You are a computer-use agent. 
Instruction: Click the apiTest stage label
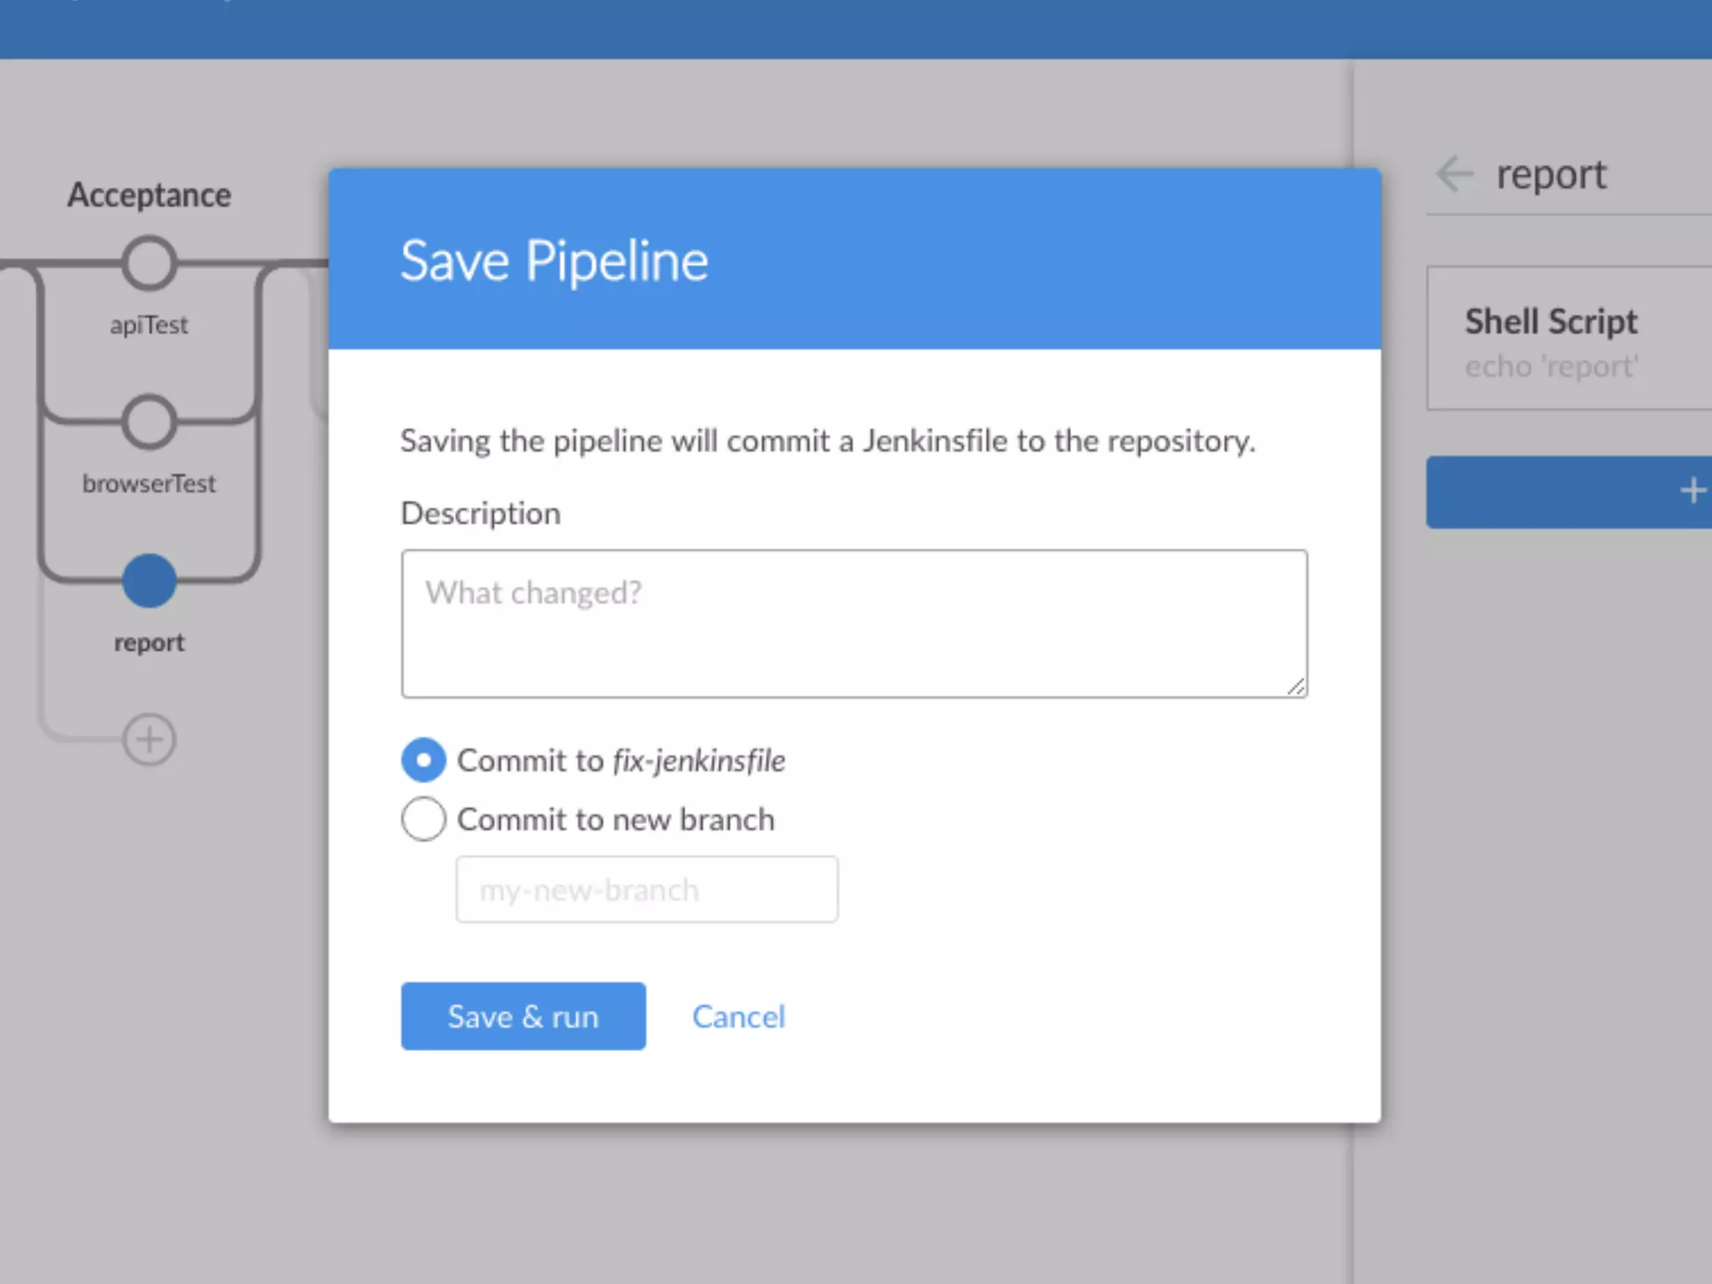pos(149,324)
